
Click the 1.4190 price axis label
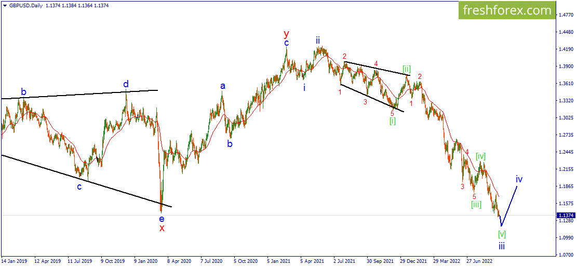pyautogui.click(x=566, y=49)
